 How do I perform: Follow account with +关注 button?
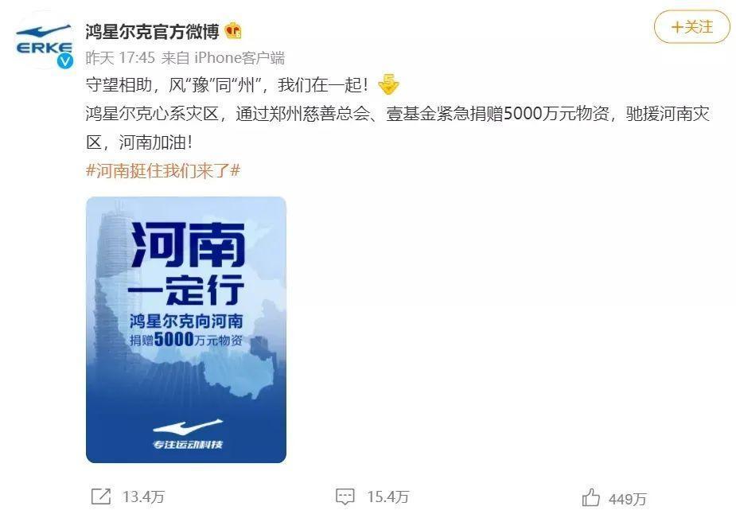[692, 27]
